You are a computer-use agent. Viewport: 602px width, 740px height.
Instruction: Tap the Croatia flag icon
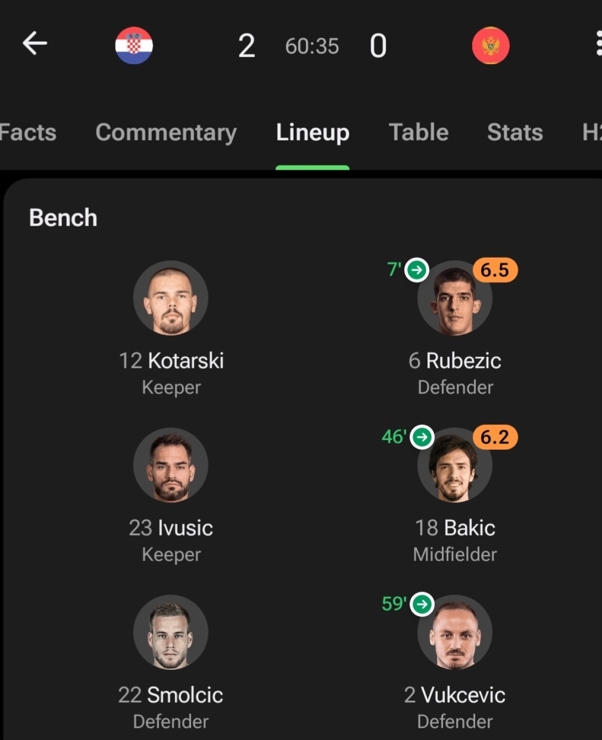[x=134, y=46]
